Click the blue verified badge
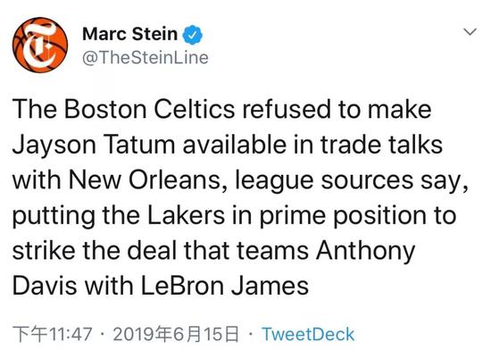This screenshot has height=350, width=491. pyautogui.click(x=192, y=35)
